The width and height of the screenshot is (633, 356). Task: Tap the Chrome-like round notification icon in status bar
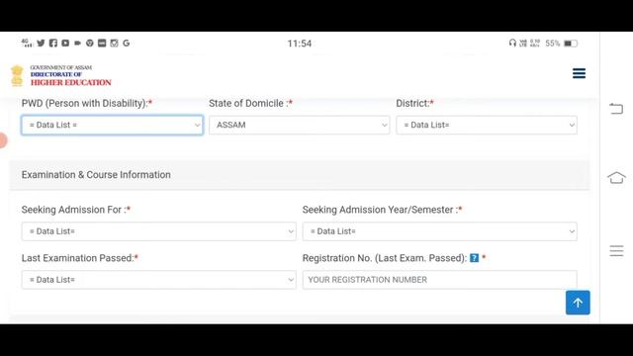click(x=90, y=43)
